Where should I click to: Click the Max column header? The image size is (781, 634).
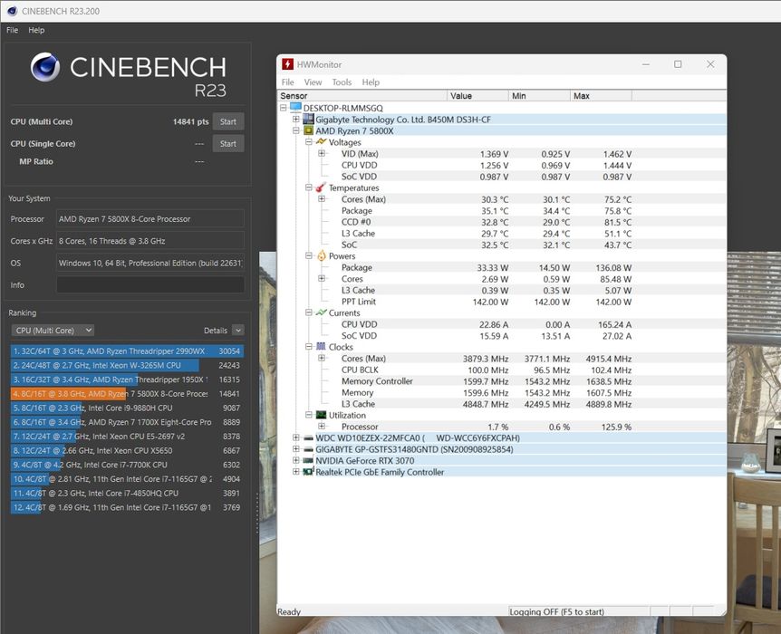602,96
